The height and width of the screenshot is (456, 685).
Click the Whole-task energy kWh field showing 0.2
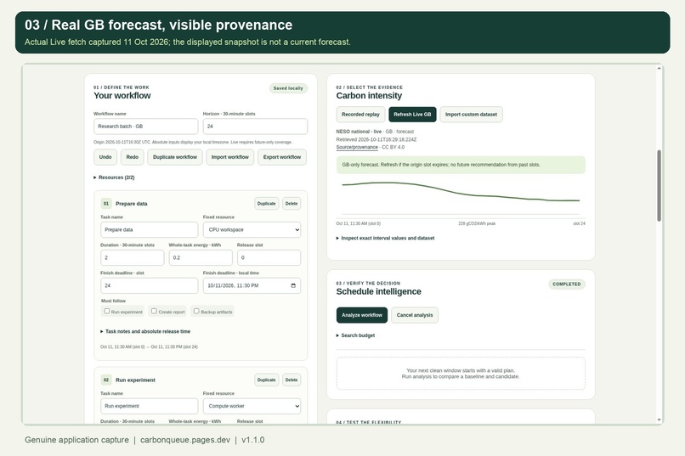tap(201, 257)
